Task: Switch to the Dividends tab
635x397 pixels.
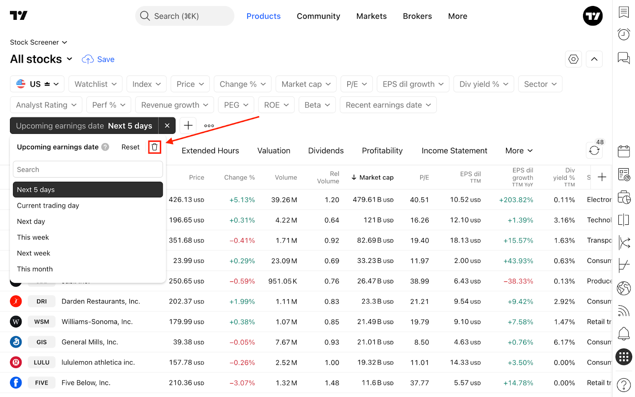Action: 326,151
